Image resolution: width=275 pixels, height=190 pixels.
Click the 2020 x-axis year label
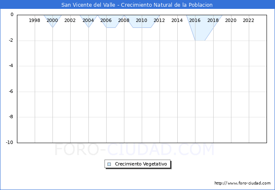pyautogui.click(x=231, y=20)
